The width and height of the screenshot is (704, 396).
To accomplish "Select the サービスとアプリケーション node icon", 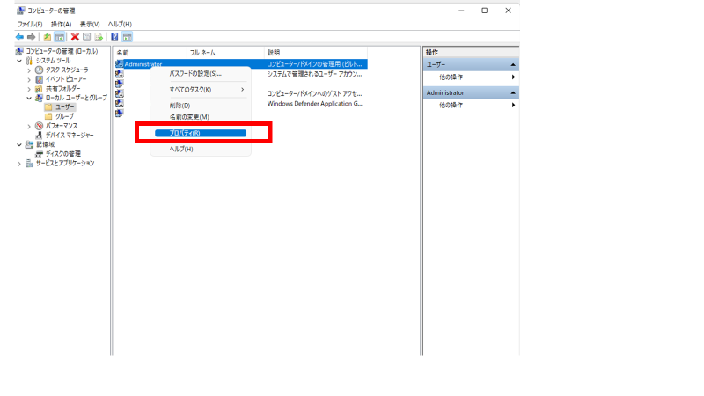I will (29, 164).
